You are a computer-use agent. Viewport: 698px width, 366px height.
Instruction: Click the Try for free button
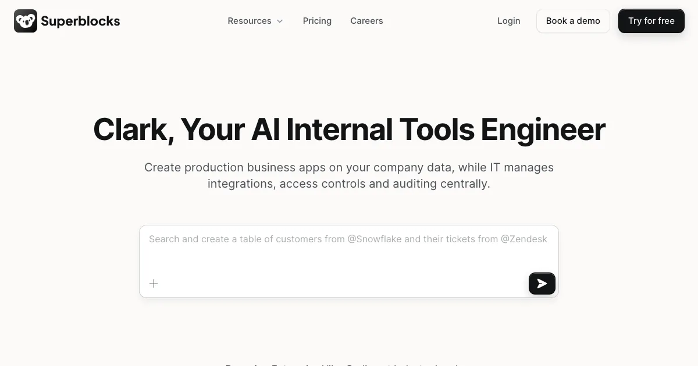[651, 21]
